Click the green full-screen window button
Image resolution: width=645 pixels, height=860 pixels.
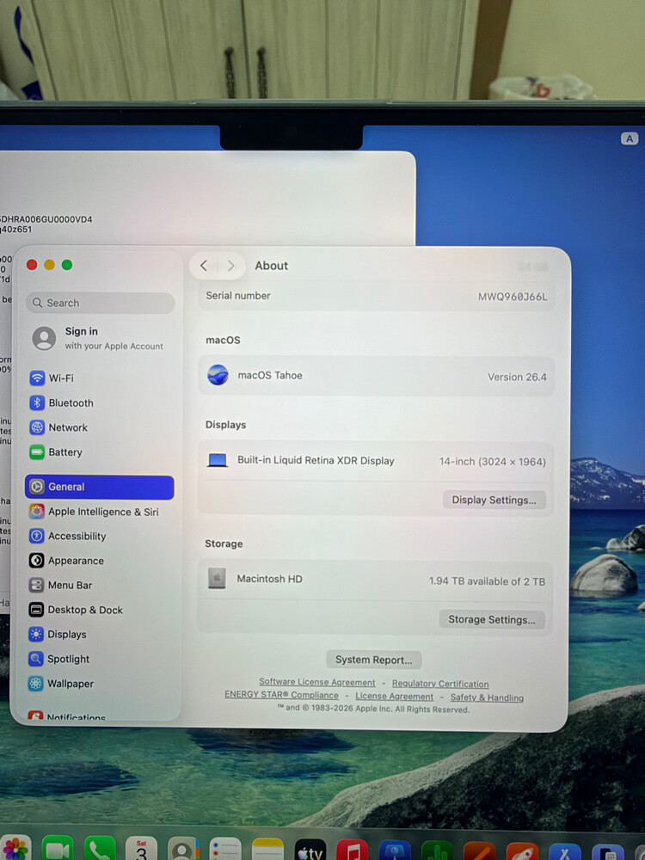pos(67,265)
